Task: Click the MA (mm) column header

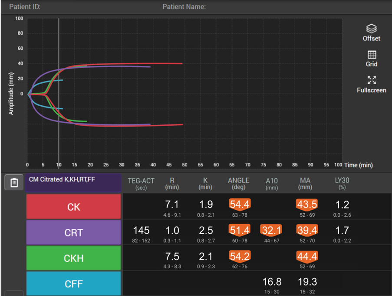Action: click(305, 183)
